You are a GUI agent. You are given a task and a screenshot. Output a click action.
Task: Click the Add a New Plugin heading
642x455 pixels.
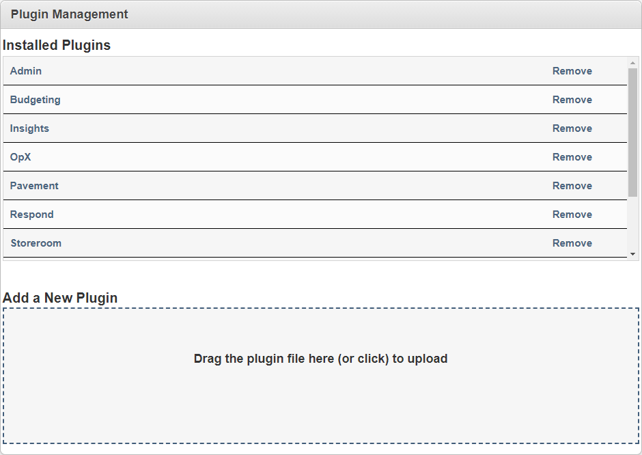tap(59, 298)
